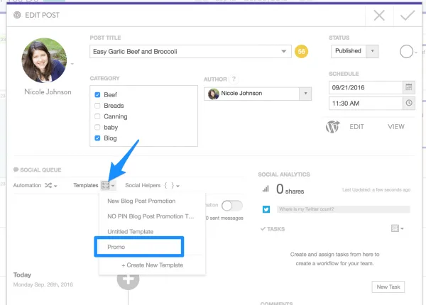
Task: Click the Author help question mark
Action: coord(234,79)
